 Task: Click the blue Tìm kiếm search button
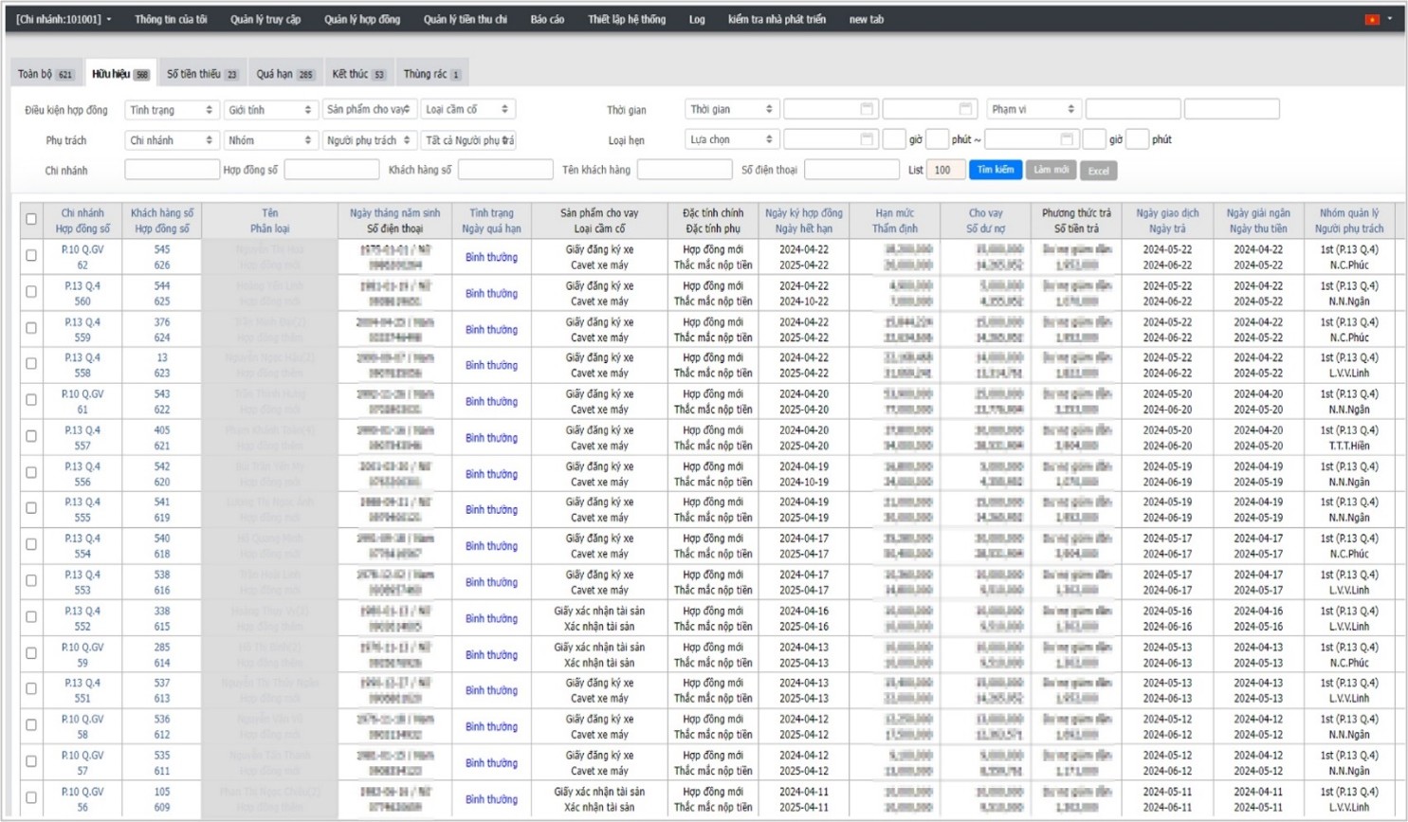coord(995,170)
